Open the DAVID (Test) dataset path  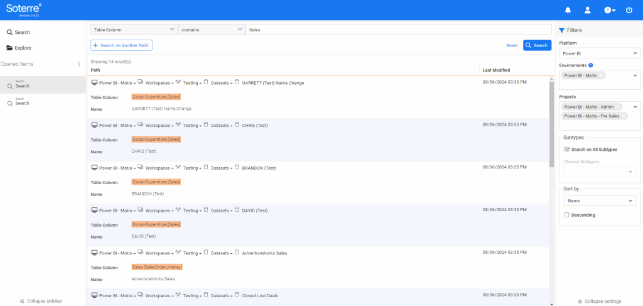point(255,211)
